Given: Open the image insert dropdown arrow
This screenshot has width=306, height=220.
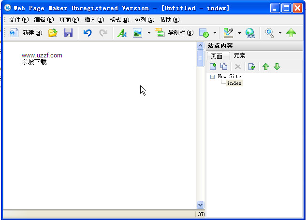Looking at the screenshot, I should [149, 33].
